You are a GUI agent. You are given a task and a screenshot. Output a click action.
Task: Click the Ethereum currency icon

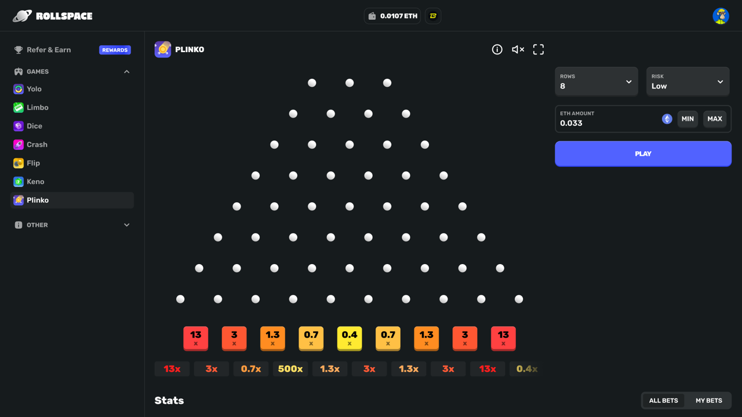point(667,119)
